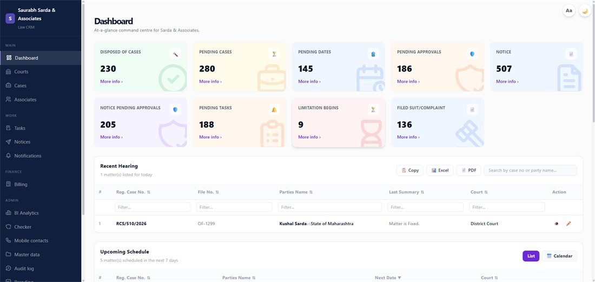Sort Recent Hearing by File No.
This screenshot has height=282, width=595.
click(x=208, y=192)
